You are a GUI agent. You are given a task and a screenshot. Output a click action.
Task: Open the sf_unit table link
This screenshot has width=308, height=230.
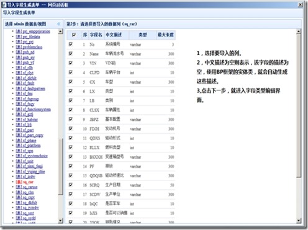tap(25, 161)
